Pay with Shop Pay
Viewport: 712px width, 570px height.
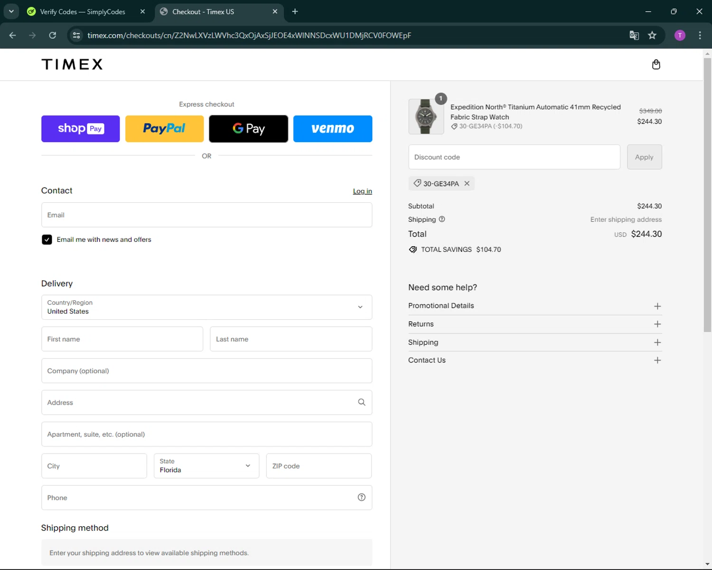[81, 129]
